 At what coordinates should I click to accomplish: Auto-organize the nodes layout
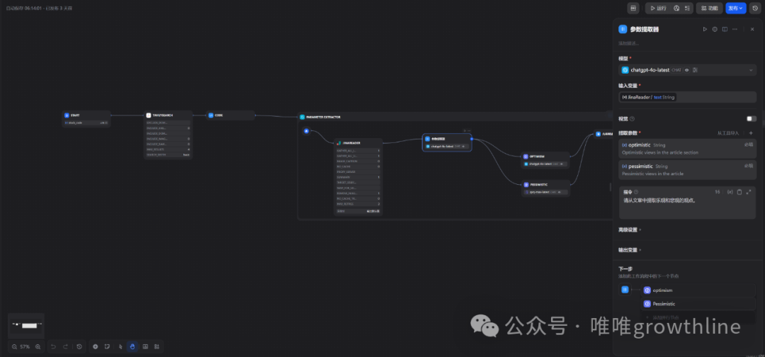(x=157, y=347)
